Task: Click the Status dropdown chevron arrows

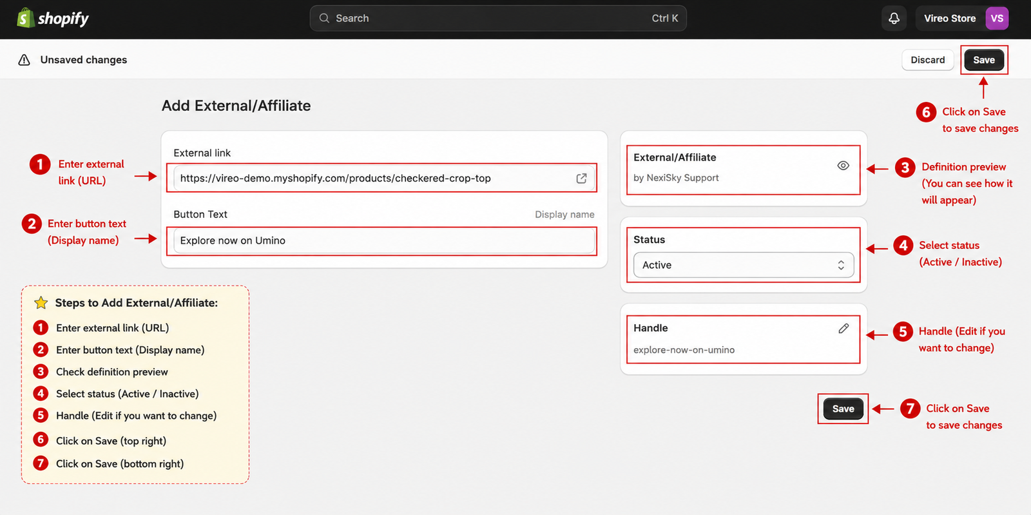Action: 841,265
